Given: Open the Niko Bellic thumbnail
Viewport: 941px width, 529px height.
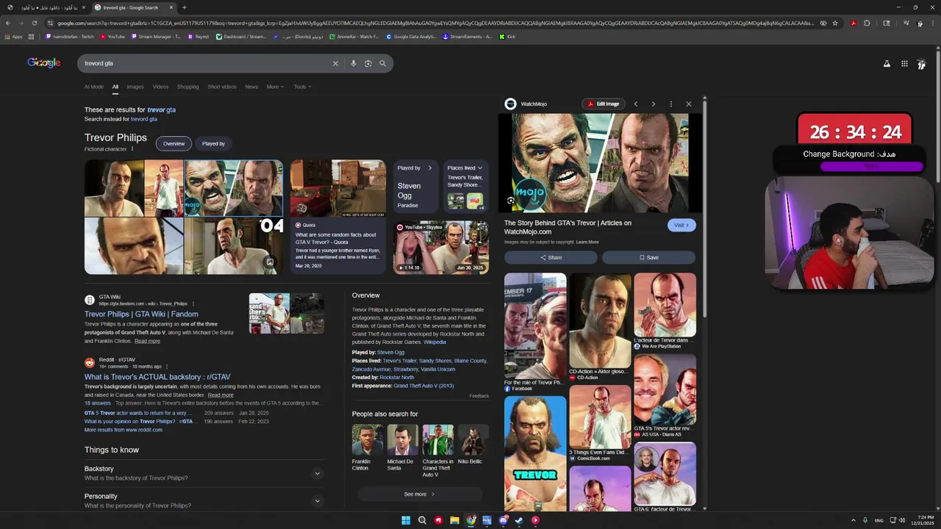Looking at the screenshot, I should pos(473,440).
